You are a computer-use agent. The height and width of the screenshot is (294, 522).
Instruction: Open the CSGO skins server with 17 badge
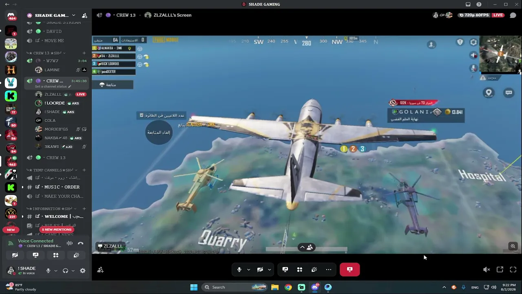(11, 109)
